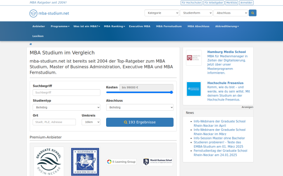The height and width of the screenshot is (176, 283).
Task: Click Munich Business School logo
Action: point(158,161)
